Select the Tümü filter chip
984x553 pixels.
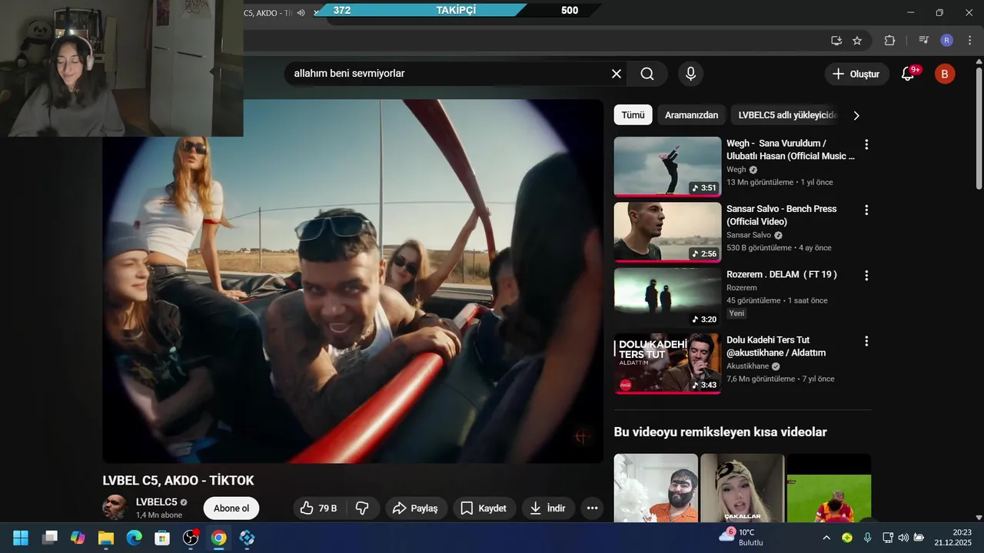(633, 115)
